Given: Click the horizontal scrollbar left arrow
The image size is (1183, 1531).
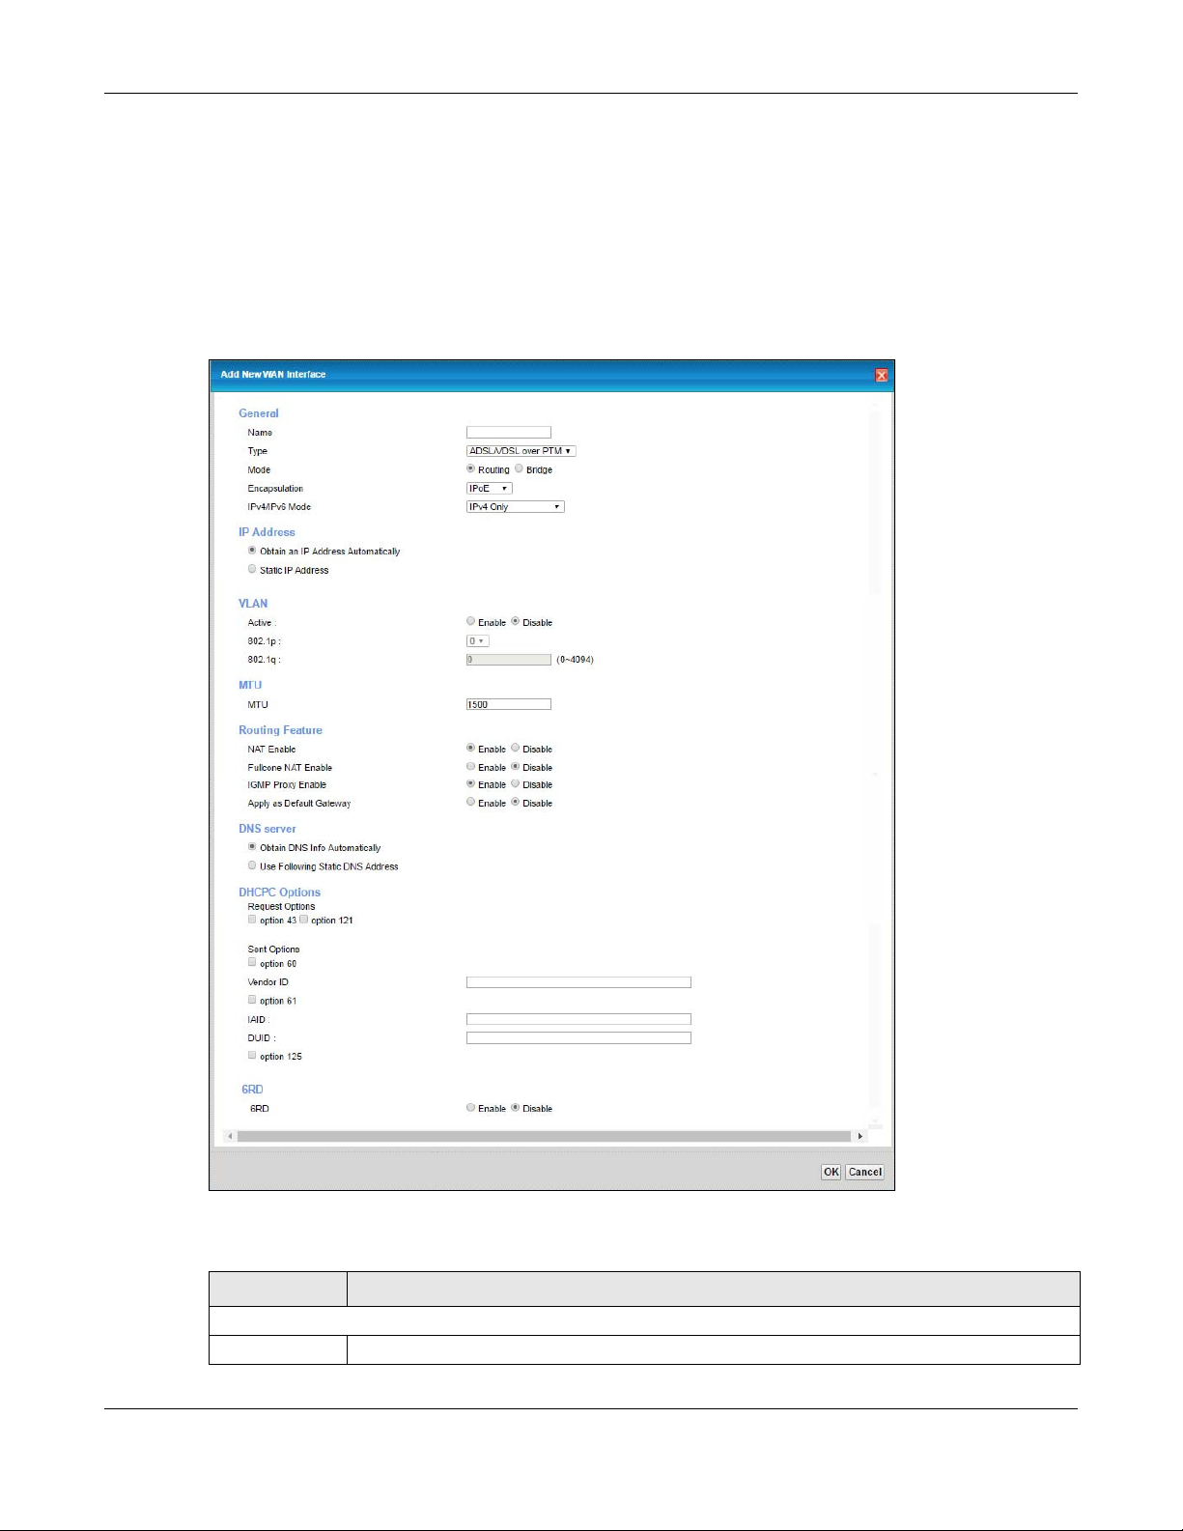Looking at the screenshot, I should point(230,1137).
